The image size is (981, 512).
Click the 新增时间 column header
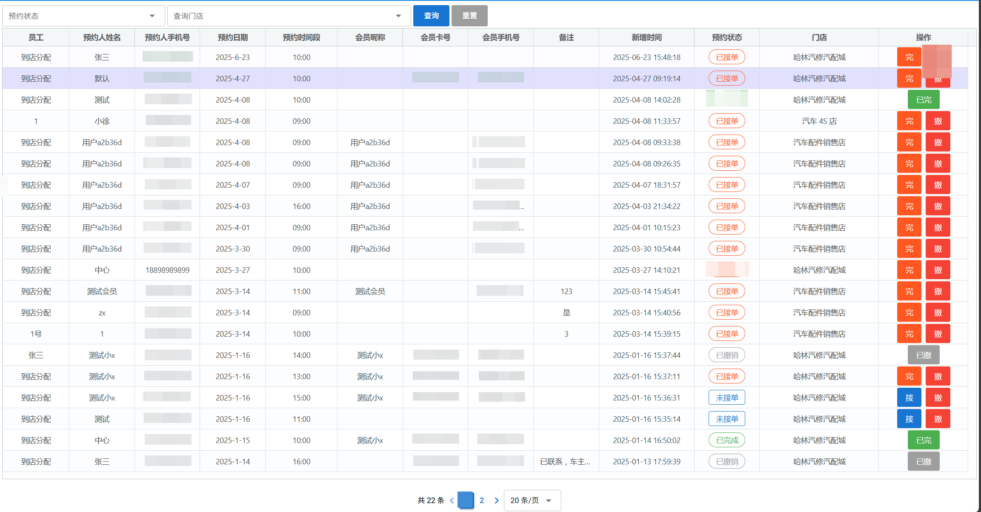(x=646, y=37)
